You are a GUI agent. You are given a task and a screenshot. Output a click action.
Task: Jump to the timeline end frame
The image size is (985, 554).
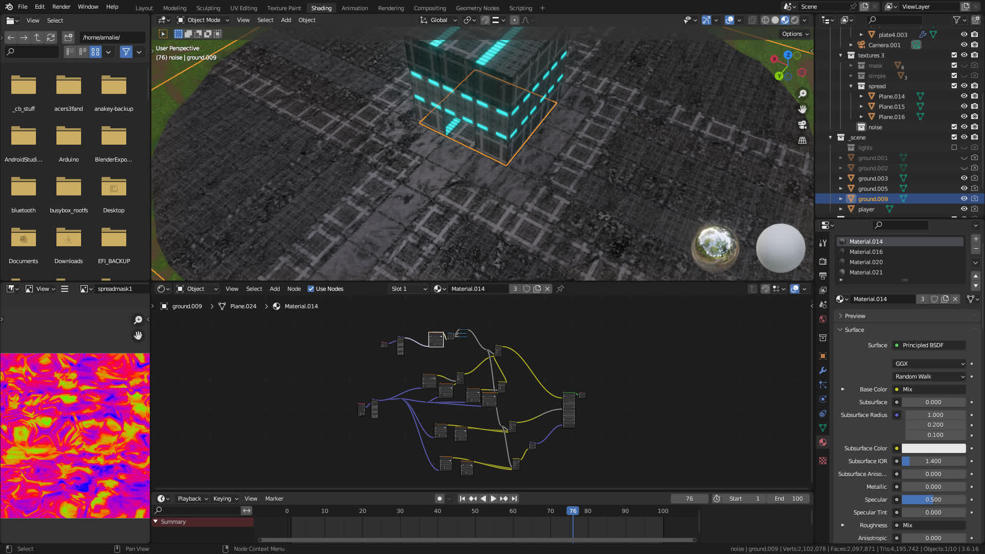click(x=514, y=499)
